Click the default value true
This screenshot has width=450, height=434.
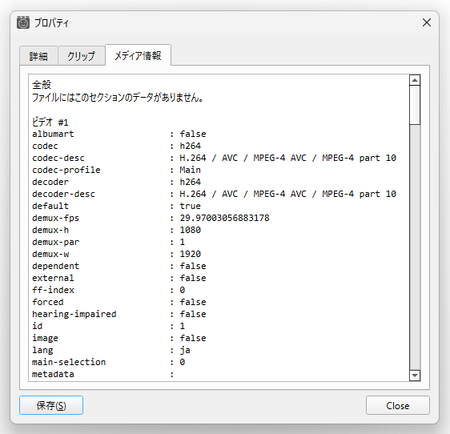point(190,206)
